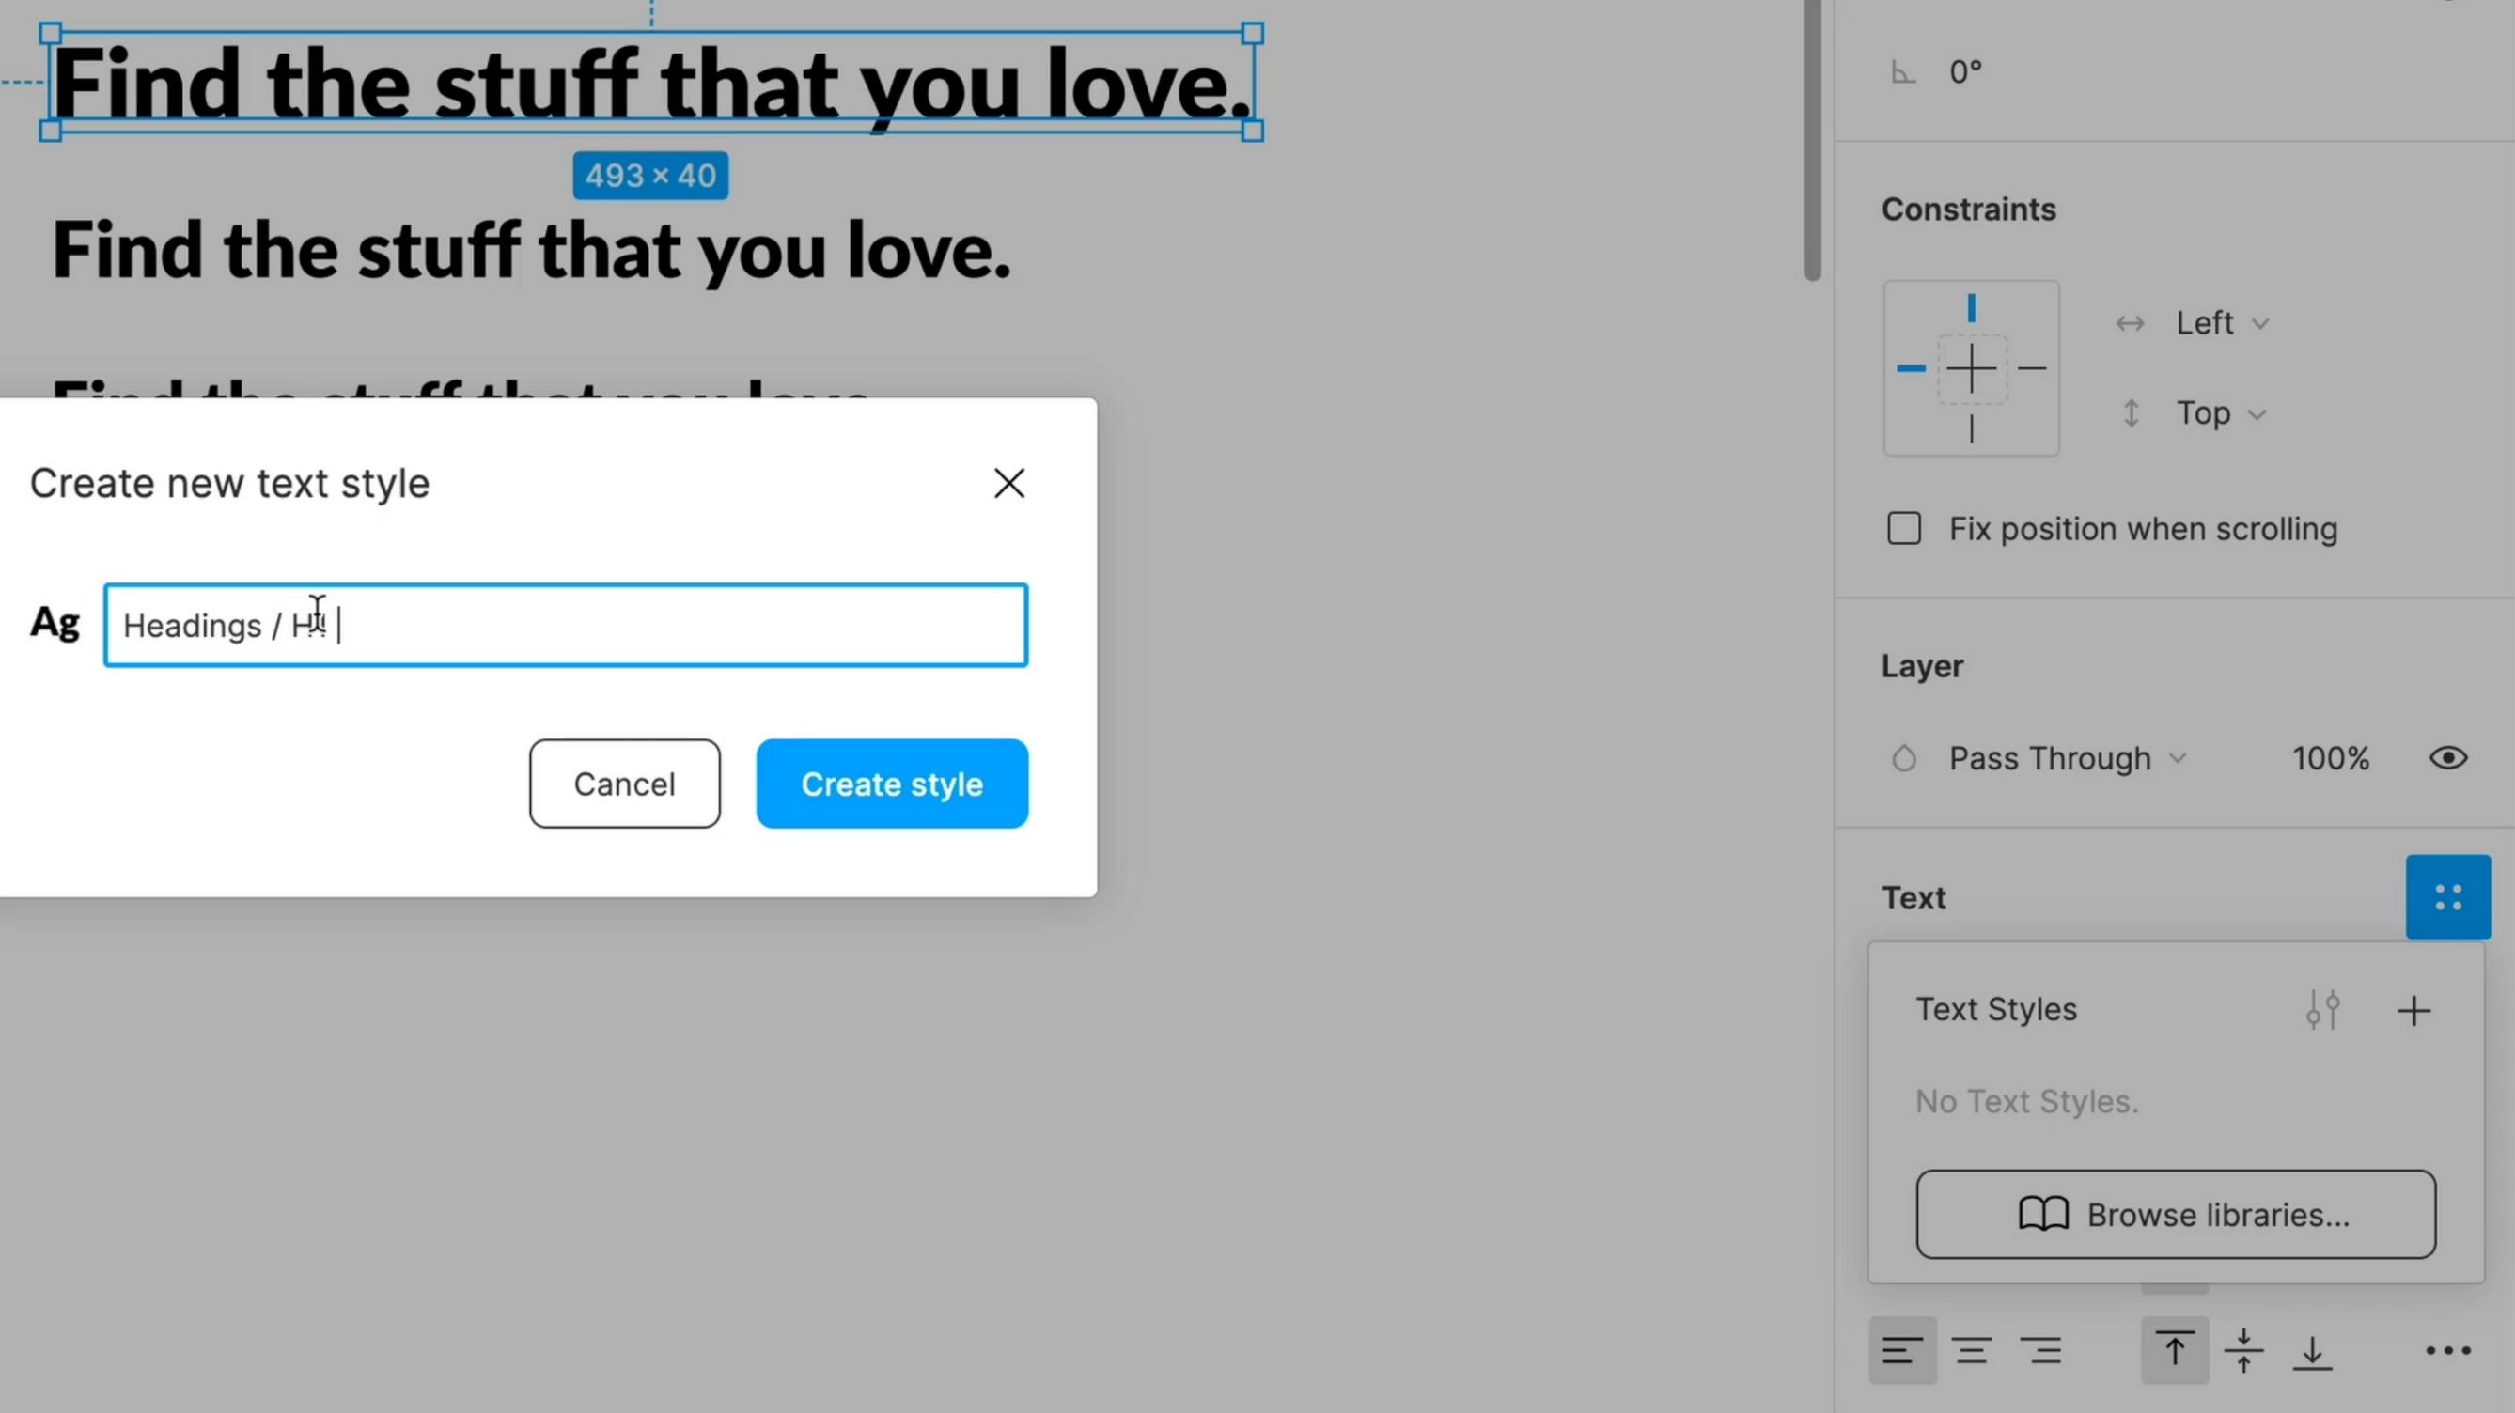Align text center horizontally
This screenshot has height=1413, width=2515.
coord(1972,1351)
